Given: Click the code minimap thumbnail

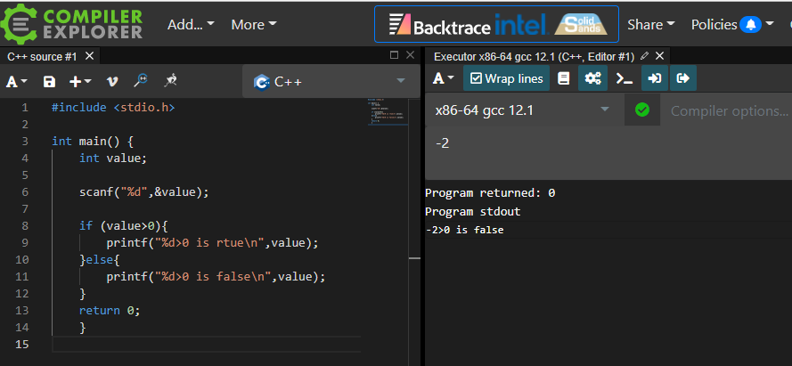Looking at the screenshot, I should click(x=388, y=111).
